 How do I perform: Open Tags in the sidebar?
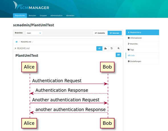[142, 50]
